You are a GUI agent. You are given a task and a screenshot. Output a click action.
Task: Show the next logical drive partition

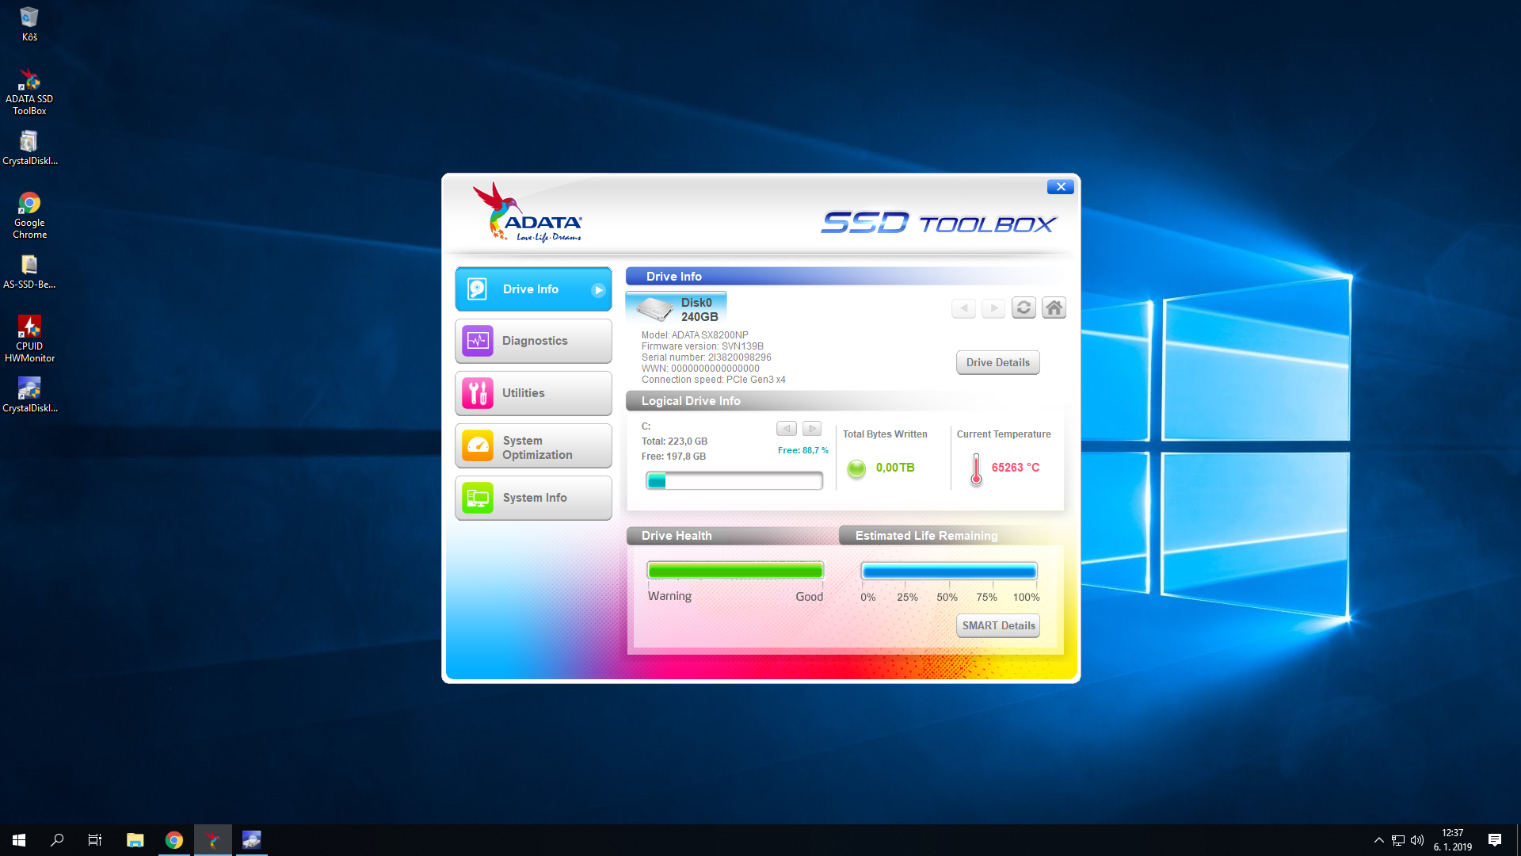coord(812,429)
